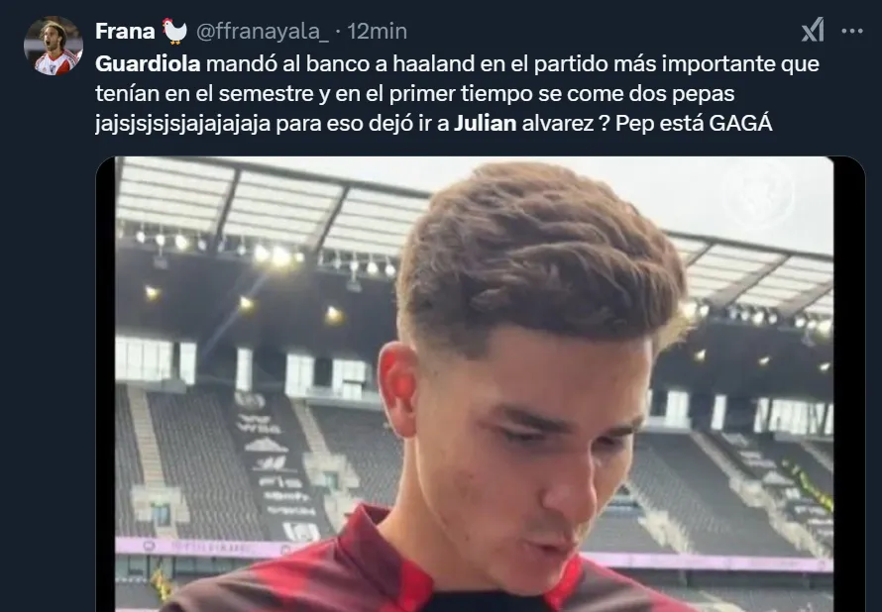Click the Pep está GAGÁ phrase
This screenshot has height=612, width=882.
(694, 123)
